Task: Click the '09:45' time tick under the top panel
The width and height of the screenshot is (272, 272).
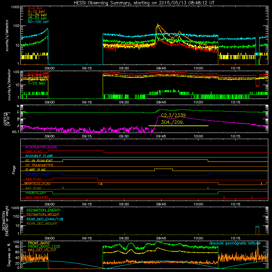Action: click(161, 68)
